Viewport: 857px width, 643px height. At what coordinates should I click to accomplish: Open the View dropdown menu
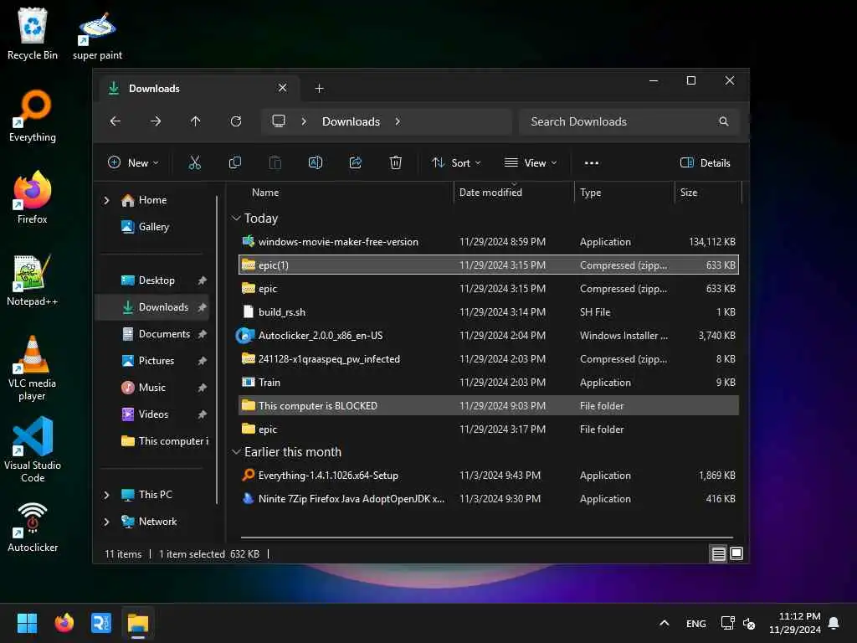[x=530, y=163]
